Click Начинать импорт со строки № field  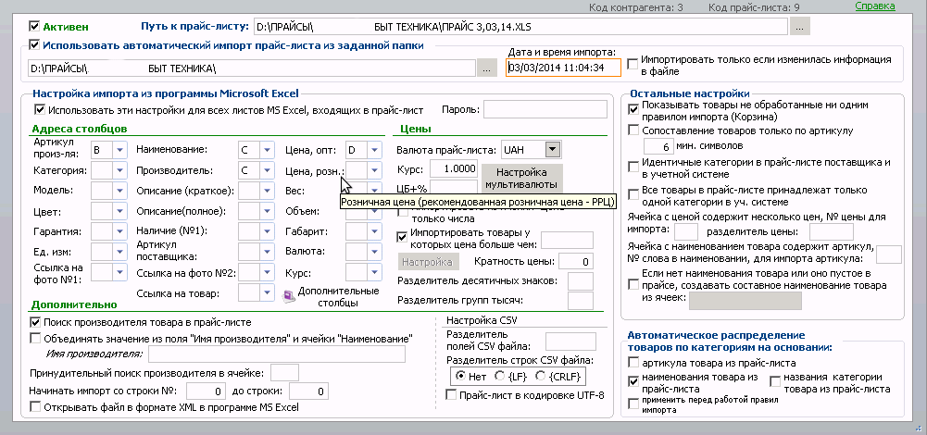tap(207, 391)
